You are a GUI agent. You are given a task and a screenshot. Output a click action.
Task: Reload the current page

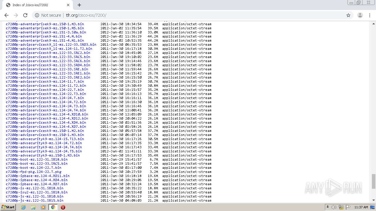25,15
